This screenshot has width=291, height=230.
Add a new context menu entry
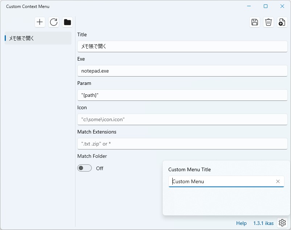click(x=40, y=22)
